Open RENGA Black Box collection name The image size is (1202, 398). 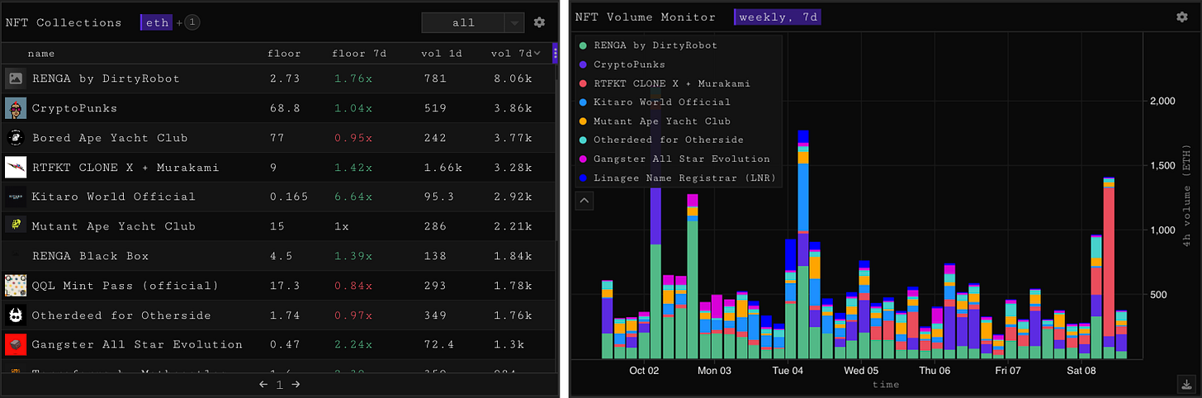tap(90, 256)
